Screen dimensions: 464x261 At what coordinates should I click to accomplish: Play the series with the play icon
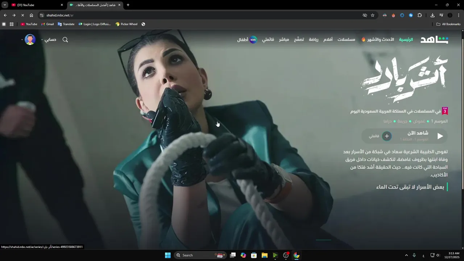tap(440, 136)
